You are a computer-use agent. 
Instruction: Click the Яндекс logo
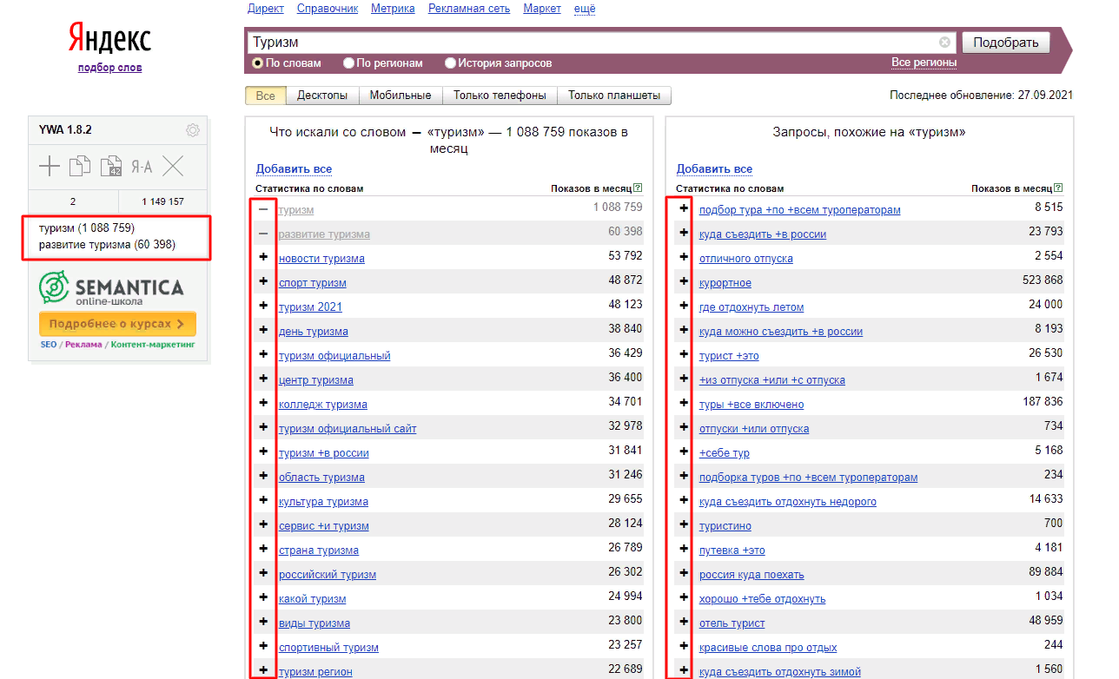109,39
